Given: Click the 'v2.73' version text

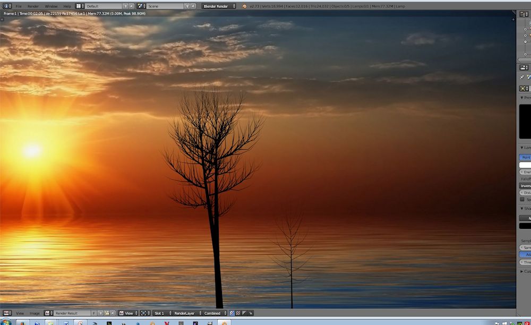Looking at the screenshot, I should (x=254, y=6).
